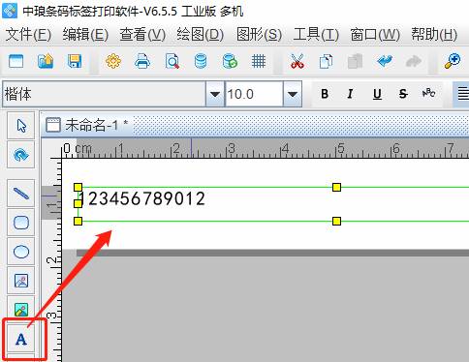Click the save floppy disk icon
This screenshot has height=362, width=469.
[x=75, y=61]
